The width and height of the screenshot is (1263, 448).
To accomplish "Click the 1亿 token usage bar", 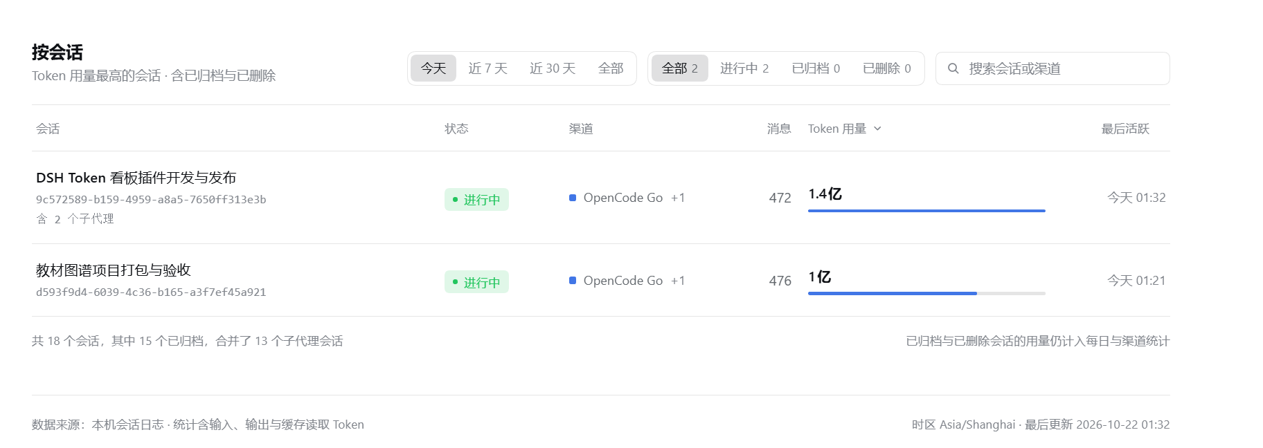I will [x=926, y=294].
